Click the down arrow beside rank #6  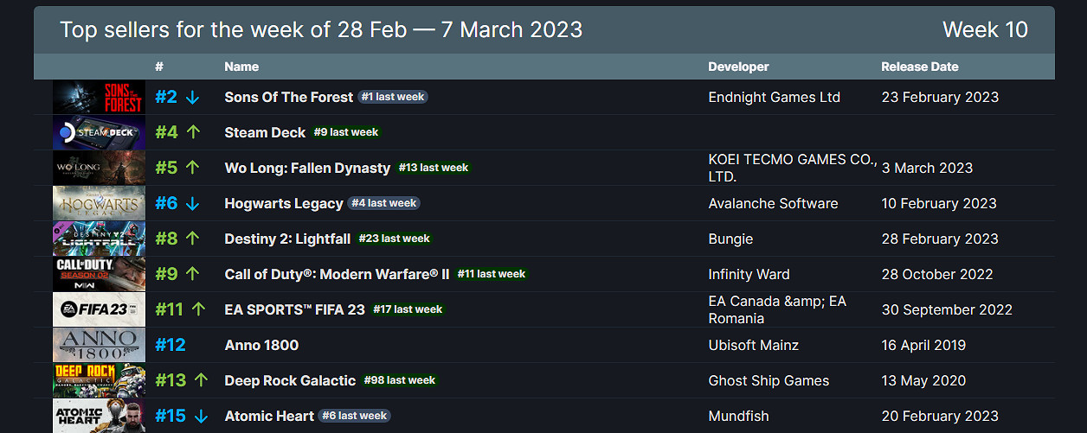[x=192, y=203]
